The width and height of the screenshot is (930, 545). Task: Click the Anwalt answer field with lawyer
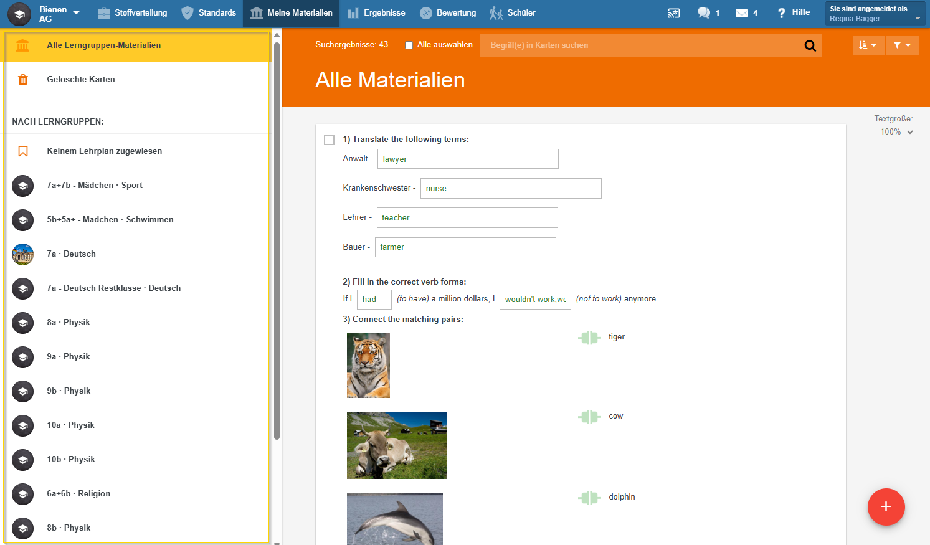(468, 159)
